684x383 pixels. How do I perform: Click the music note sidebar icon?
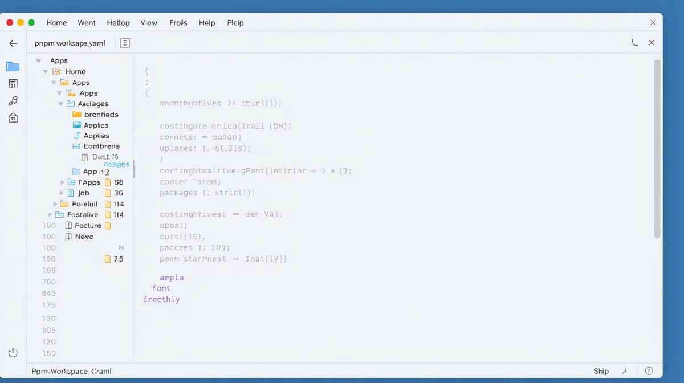[x=13, y=101]
